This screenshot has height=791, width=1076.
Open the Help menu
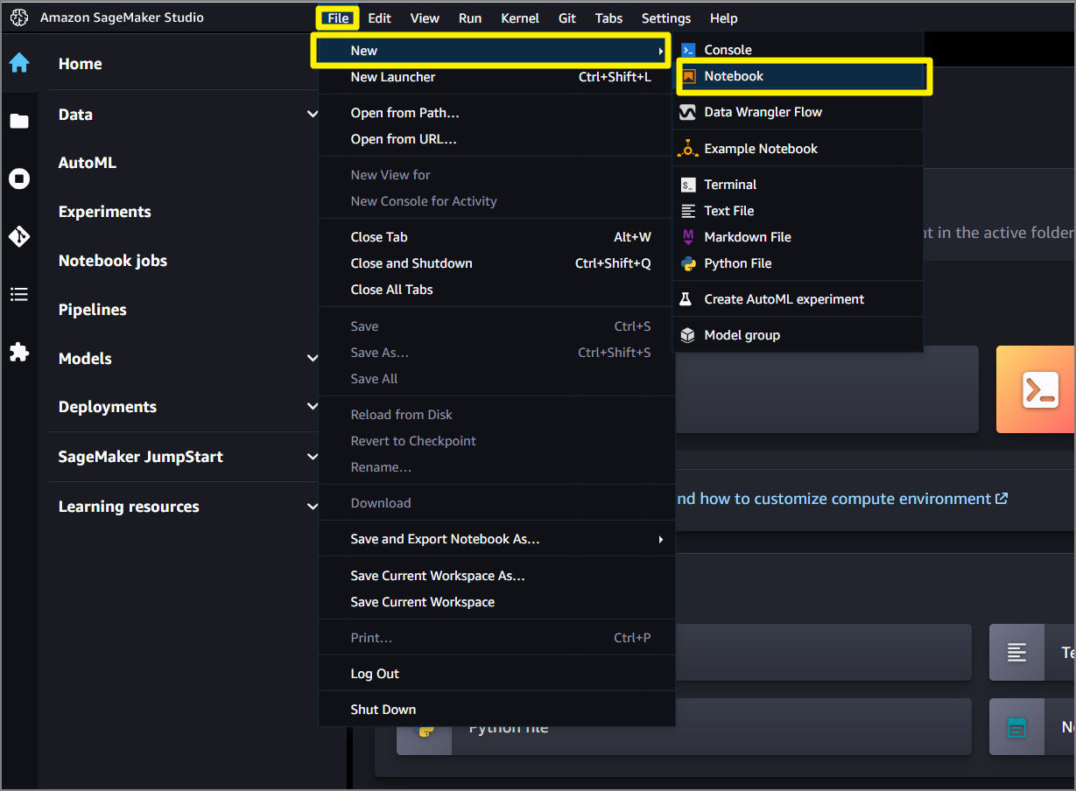724,17
